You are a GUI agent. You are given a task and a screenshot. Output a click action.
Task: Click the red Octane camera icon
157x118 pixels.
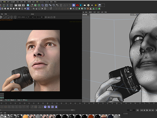pos(77,5)
